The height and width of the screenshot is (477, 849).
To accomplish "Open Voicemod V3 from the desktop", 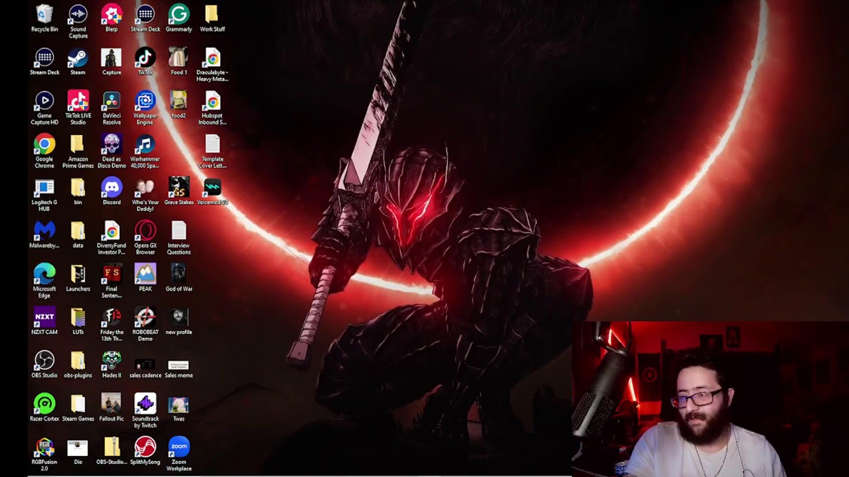I will coord(212,191).
